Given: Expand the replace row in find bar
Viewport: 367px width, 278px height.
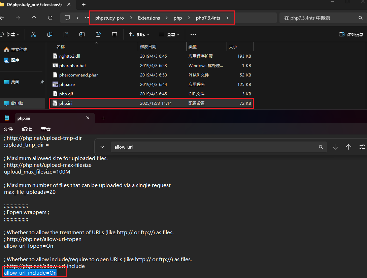Looking at the screenshot, I should [x=102, y=147].
